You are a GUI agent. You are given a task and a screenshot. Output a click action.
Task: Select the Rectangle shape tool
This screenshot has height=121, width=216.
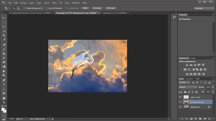(x=4, y=93)
